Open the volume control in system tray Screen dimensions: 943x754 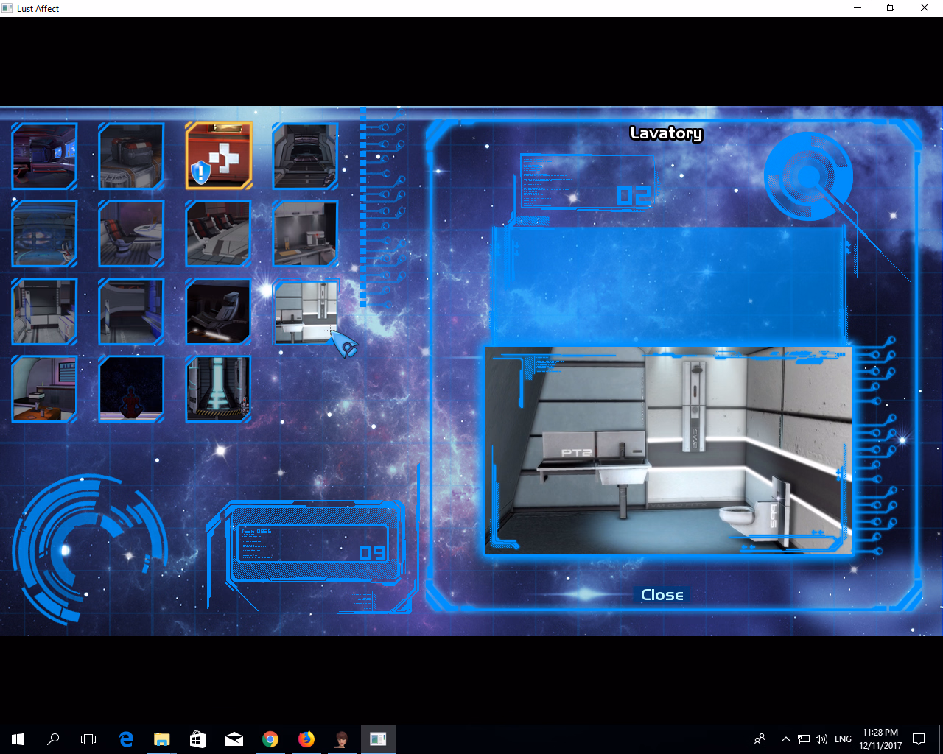click(821, 739)
